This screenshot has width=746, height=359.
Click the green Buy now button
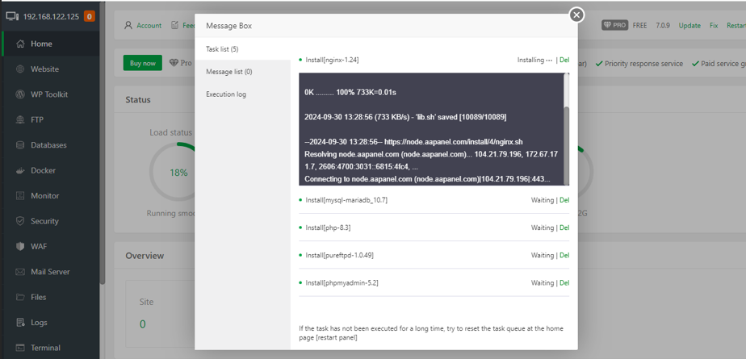[x=143, y=63]
